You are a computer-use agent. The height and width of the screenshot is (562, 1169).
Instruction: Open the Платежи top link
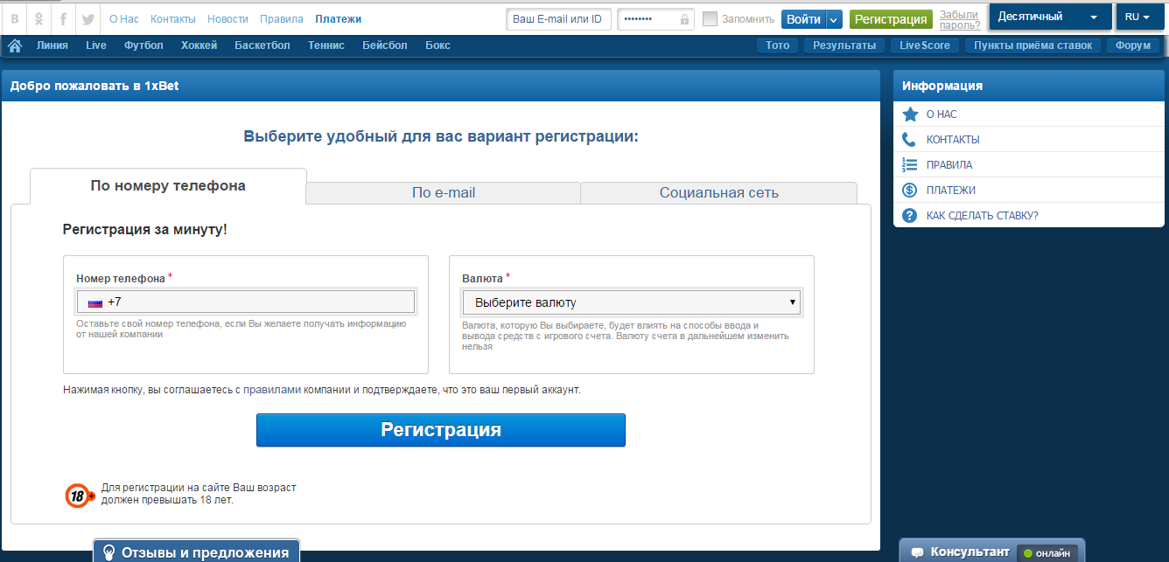tap(338, 18)
